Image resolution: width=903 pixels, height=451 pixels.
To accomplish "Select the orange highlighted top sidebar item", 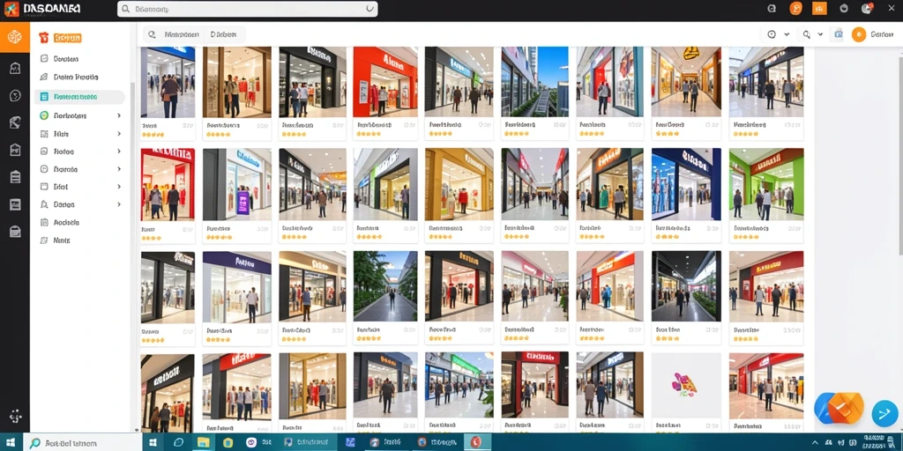I will 67,38.
